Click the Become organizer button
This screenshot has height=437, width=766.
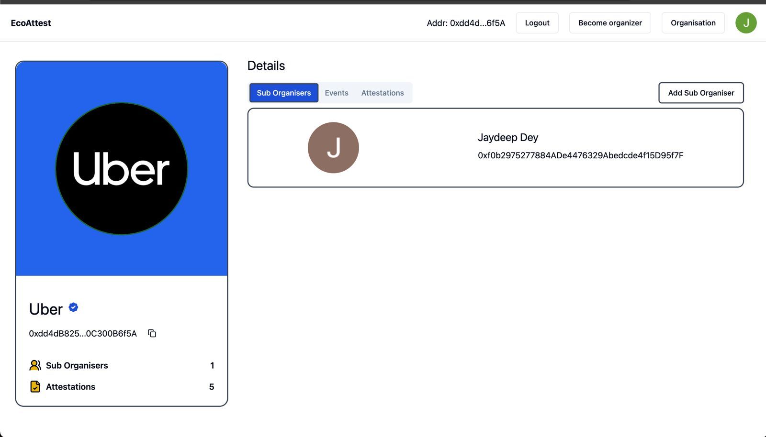click(610, 23)
